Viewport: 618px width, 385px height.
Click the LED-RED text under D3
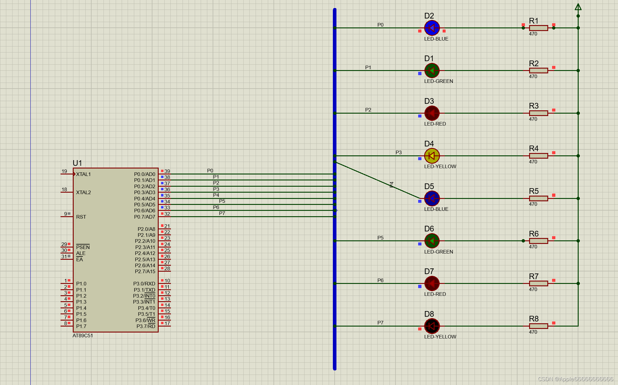click(x=435, y=124)
